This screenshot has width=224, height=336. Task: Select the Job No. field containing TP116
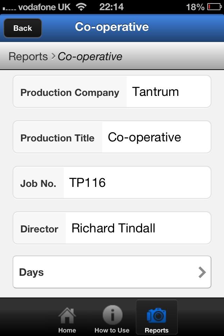click(137, 183)
